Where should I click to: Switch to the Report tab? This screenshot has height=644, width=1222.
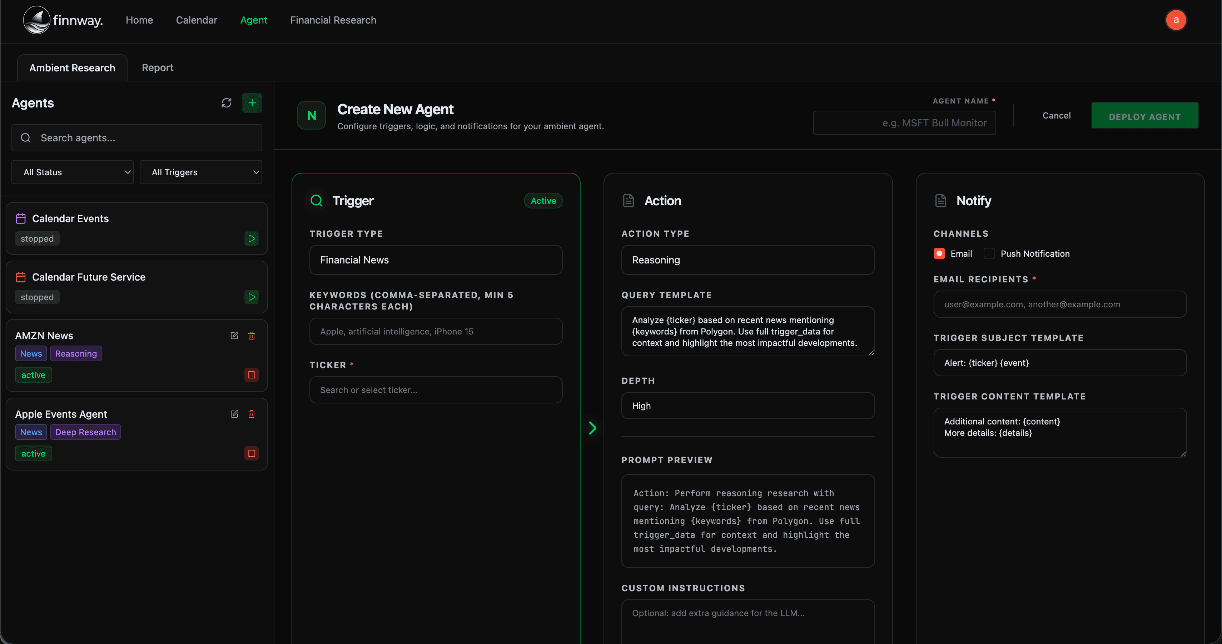click(x=158, y=68)
